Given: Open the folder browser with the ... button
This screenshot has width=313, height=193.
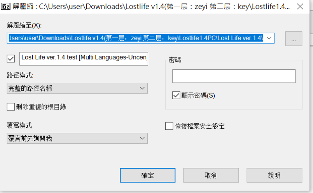Looking at the screenshot, I should click(x=294, y=39).
